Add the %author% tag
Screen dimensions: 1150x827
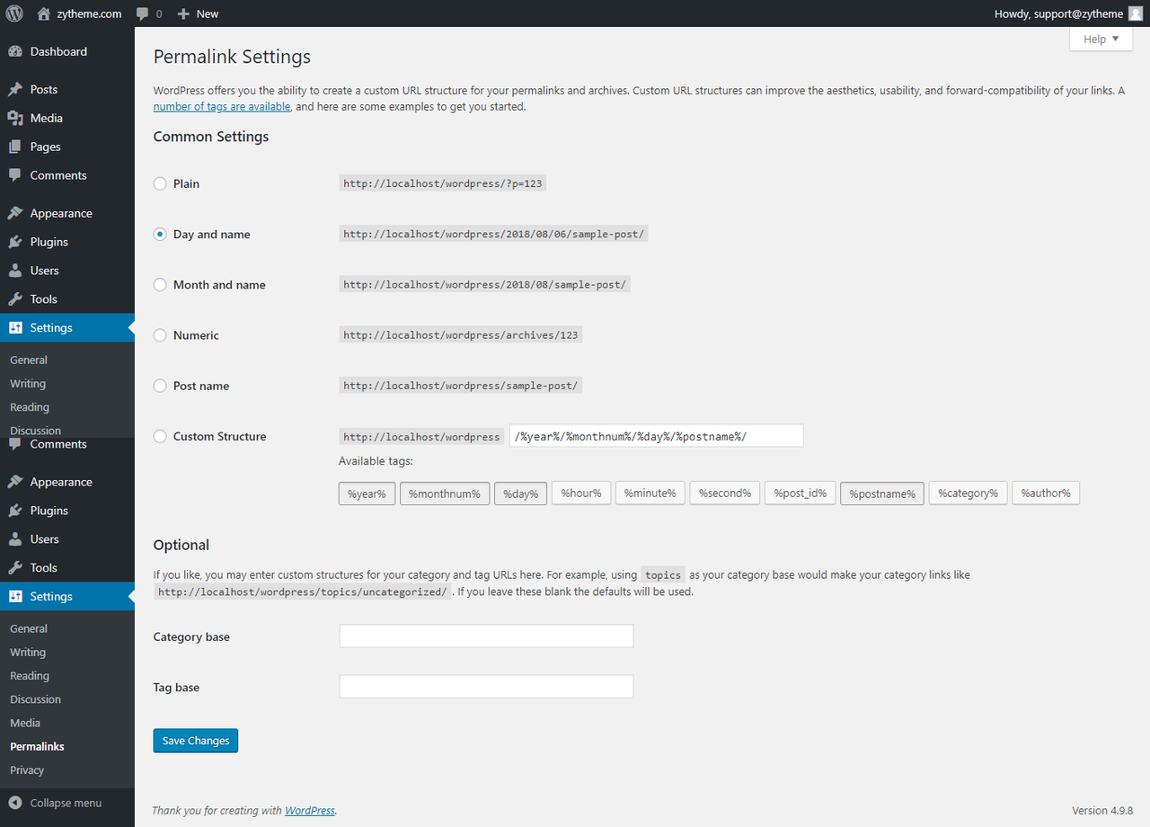coord(1046,493)
